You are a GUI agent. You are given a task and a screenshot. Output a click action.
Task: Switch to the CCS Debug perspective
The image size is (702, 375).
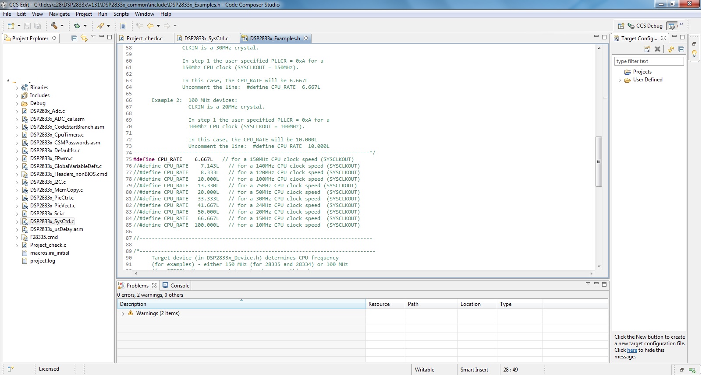645,26
